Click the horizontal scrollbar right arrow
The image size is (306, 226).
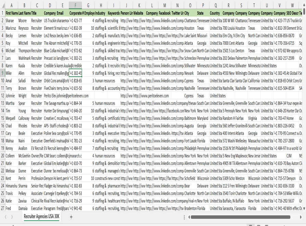pyautogui.click(x=300, y=217)
